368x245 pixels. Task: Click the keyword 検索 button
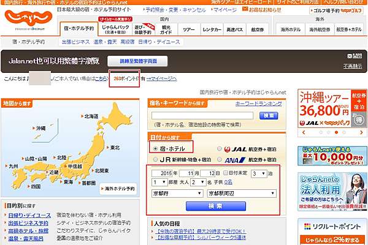point(269,116)
